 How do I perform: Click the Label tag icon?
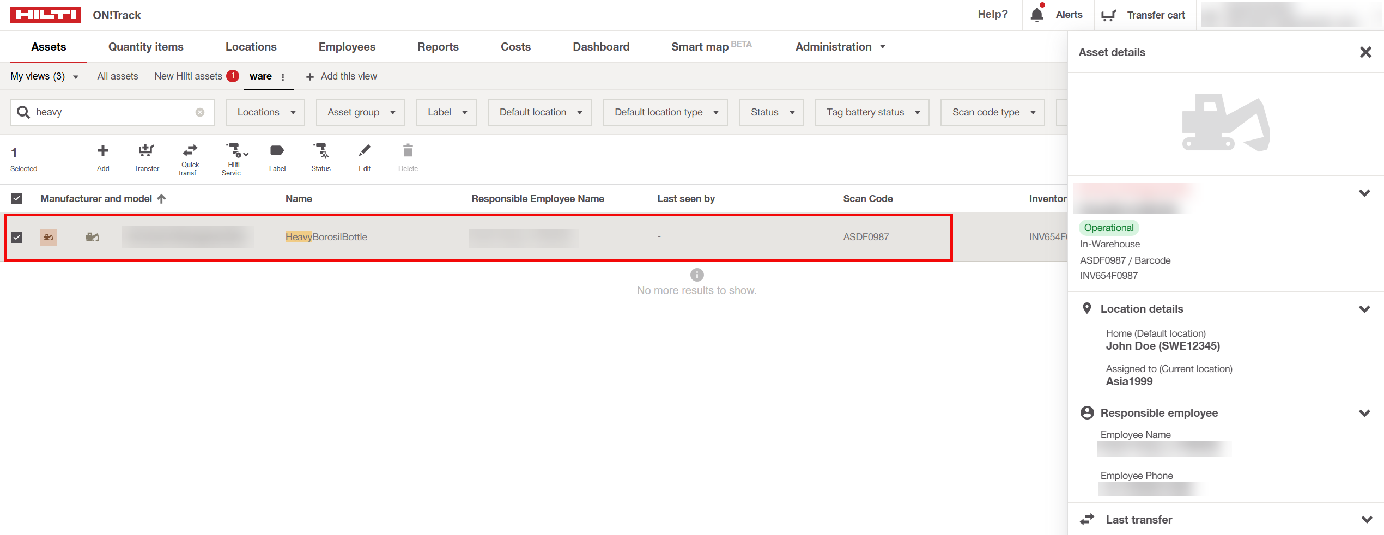[x=277, y=151]
